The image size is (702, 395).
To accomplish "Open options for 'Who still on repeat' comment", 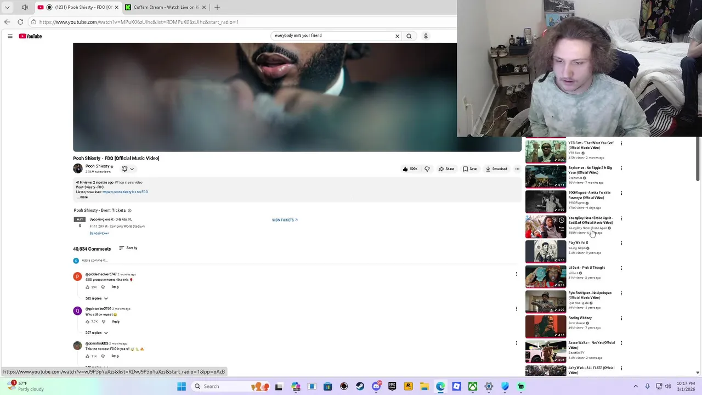I will click(x=516, y=309).
